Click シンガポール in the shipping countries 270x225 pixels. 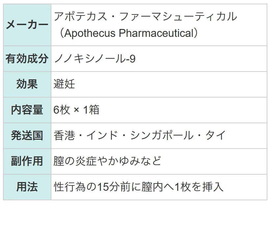click(x=162, y=135)
